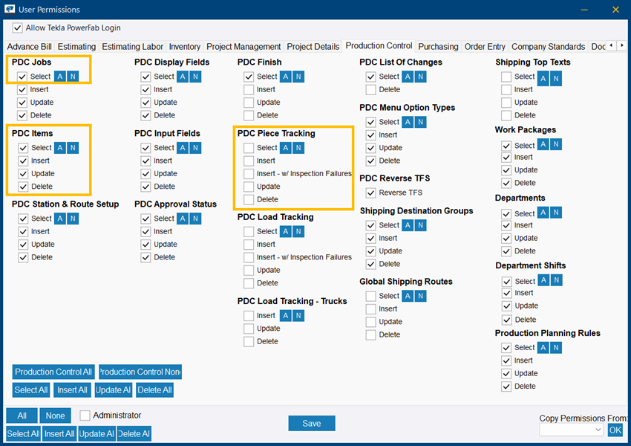Enable the Administrator checkbox
631x446 pixels.
[x=85, y=416]
